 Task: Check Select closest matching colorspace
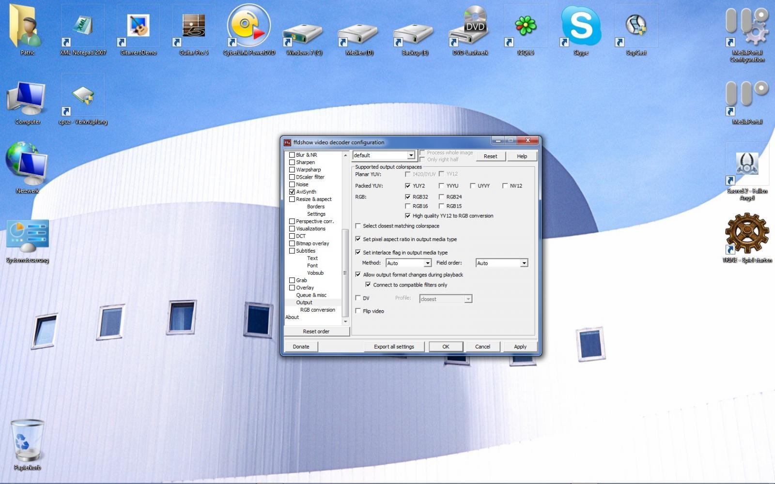pyautogui.click(x=358, y=226)
